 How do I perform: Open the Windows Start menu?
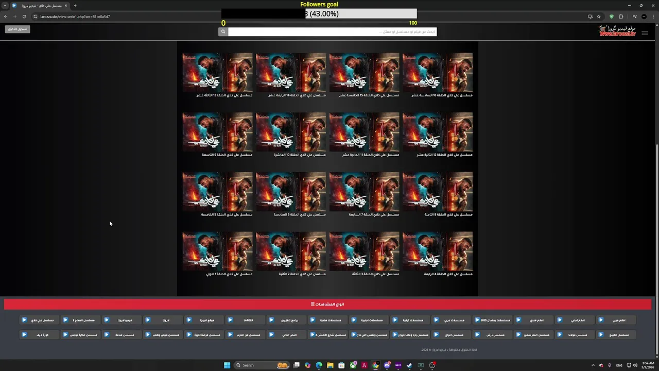pyautogui.click(x=227, y=365)
